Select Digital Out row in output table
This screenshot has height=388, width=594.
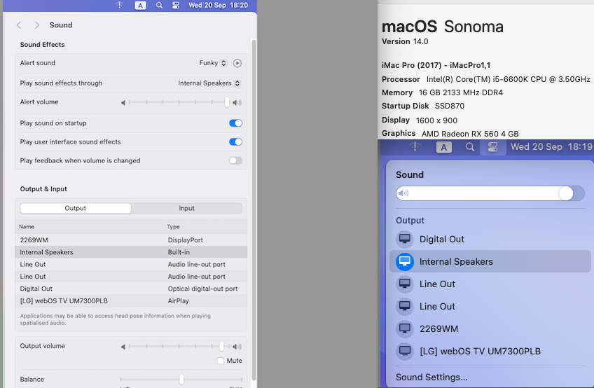(131, 289)
